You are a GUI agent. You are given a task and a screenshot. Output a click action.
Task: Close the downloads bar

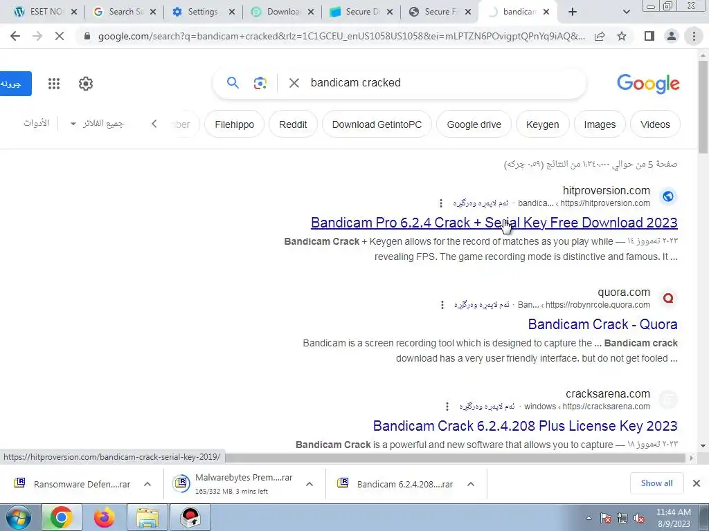(697, 483)
